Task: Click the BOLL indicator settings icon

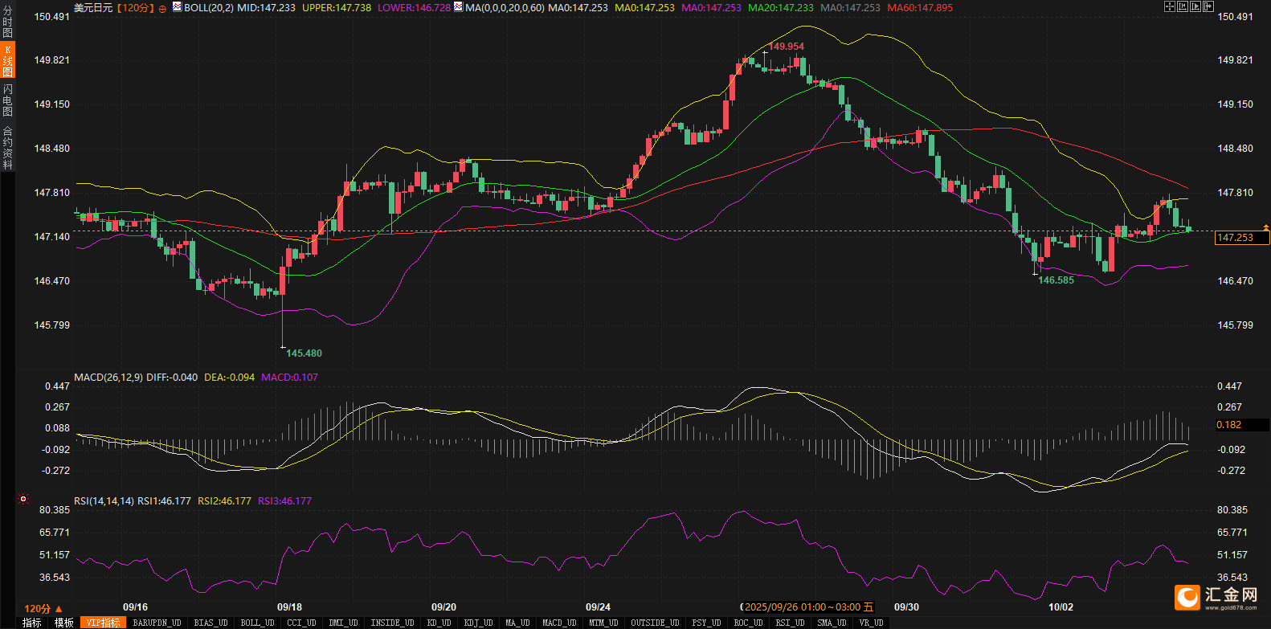Action: pos(177,7)
